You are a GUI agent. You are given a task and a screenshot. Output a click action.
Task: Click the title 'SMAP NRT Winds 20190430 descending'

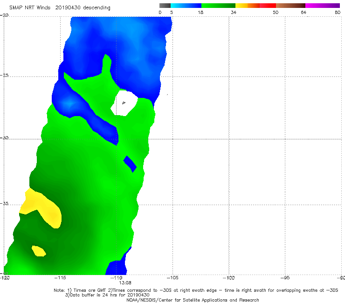(x=60, y=8)
